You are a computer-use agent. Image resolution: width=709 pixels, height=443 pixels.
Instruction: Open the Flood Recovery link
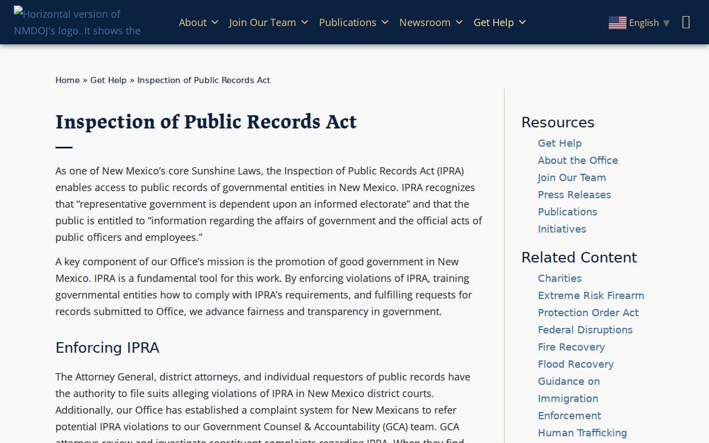point(576,364)
